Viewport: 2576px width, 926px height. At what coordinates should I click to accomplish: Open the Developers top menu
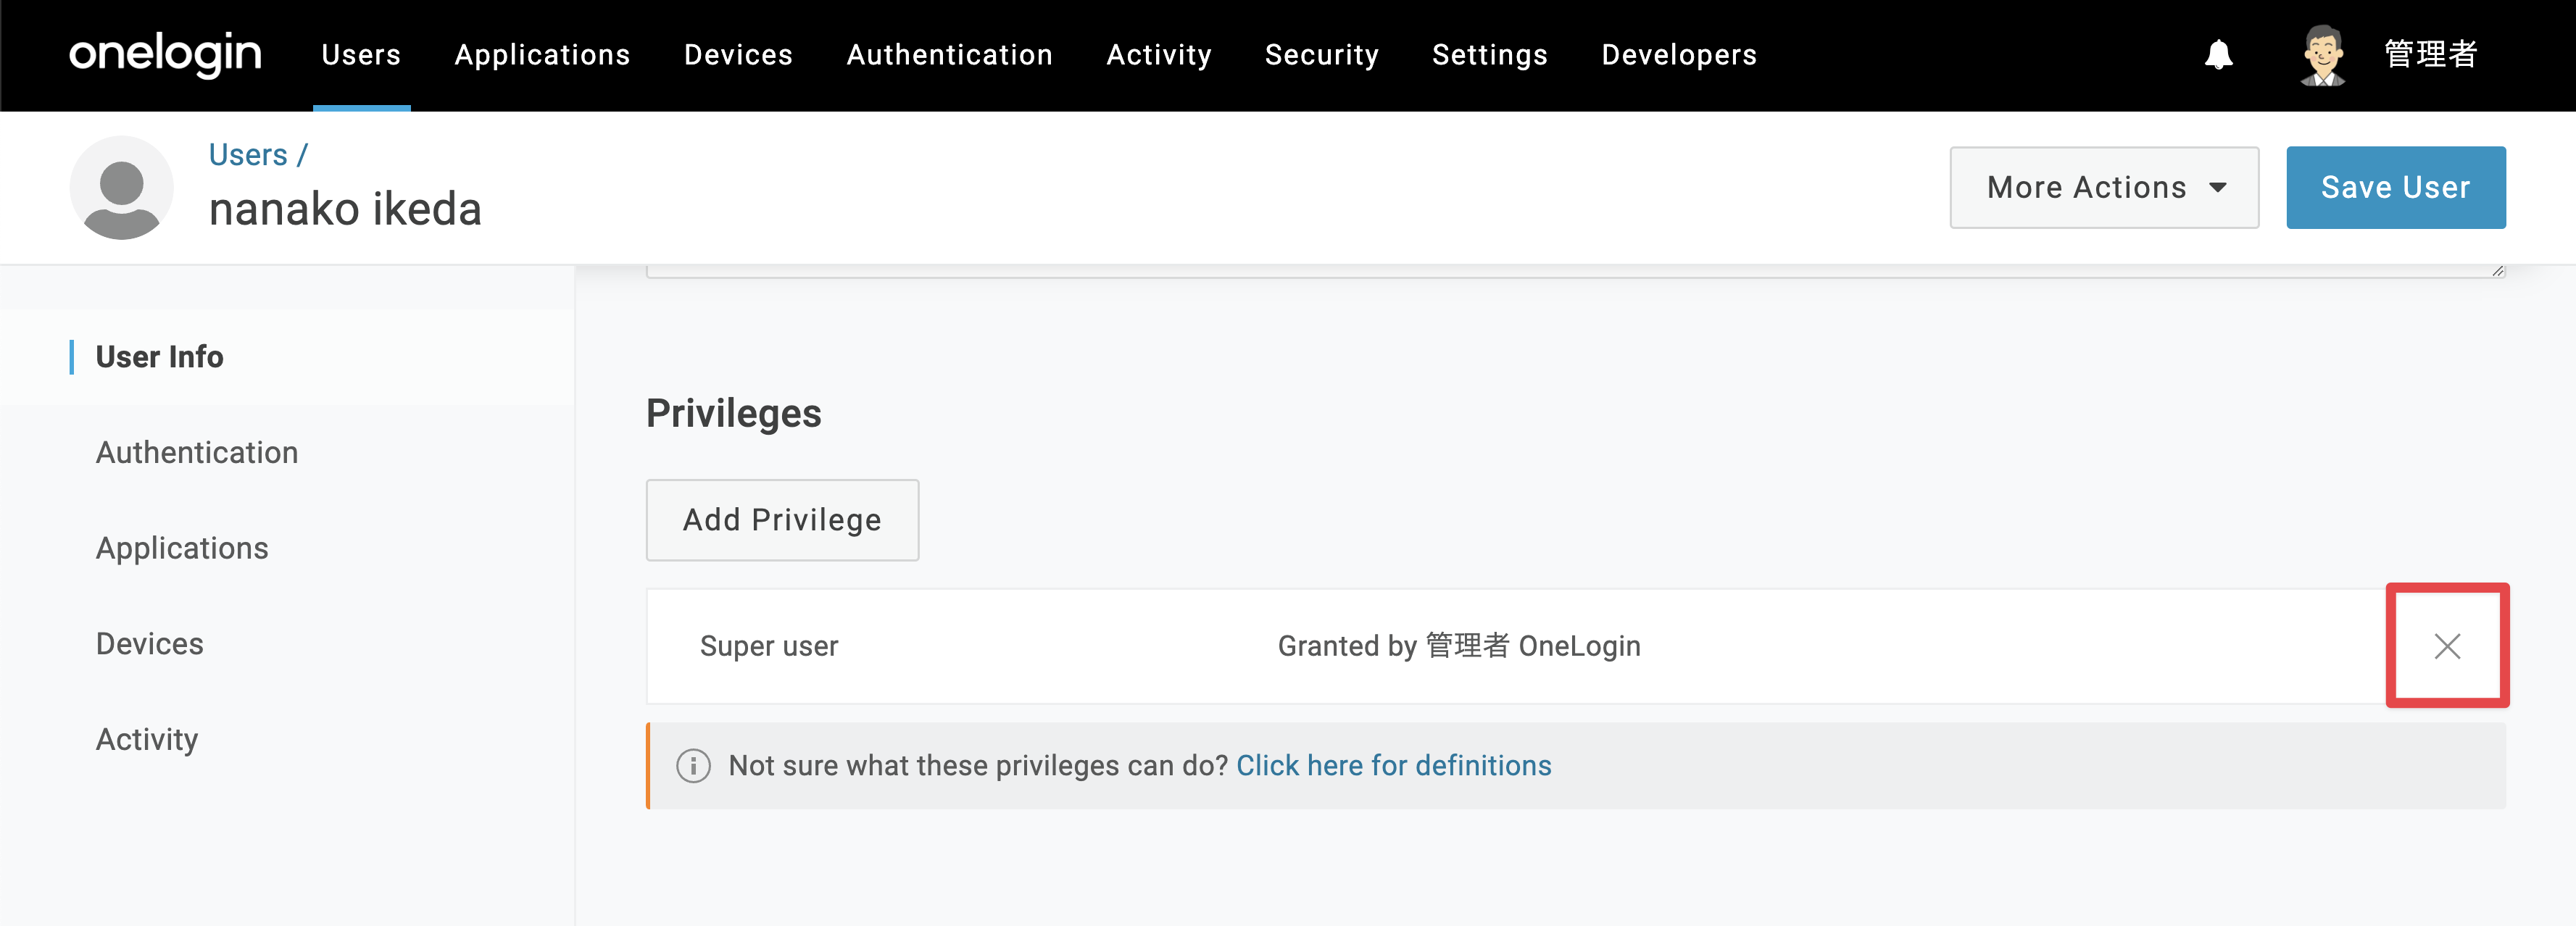[1679, 55]
